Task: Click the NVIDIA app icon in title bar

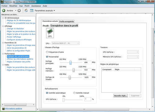Action: coord(2,2)
